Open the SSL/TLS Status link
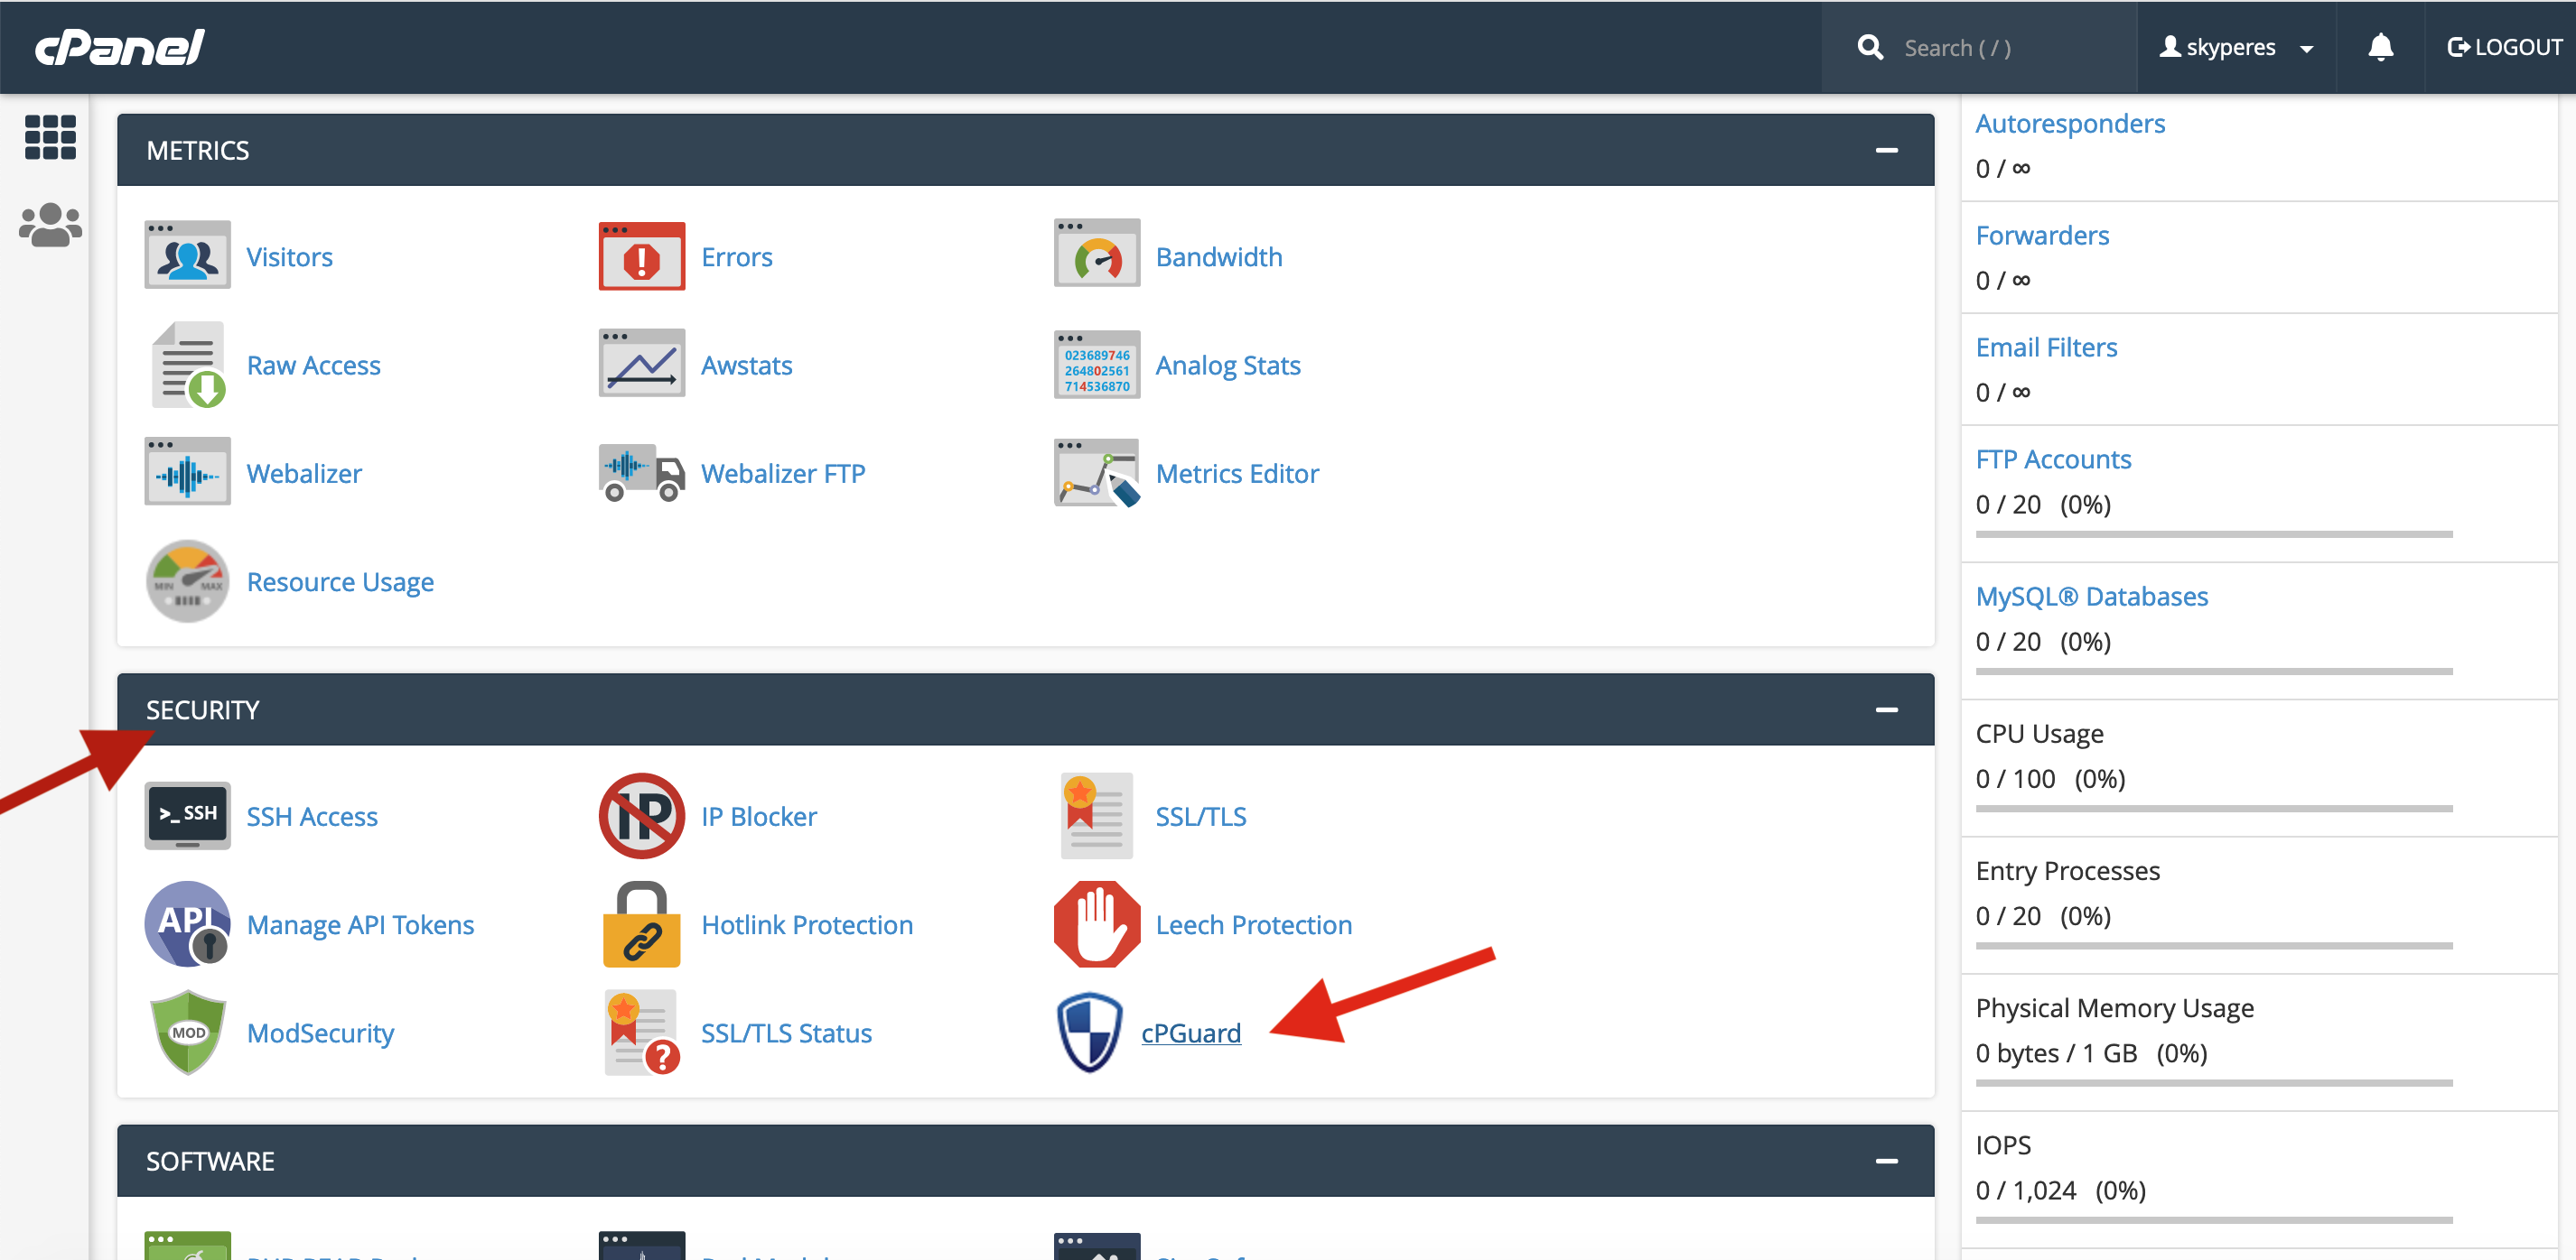Viewport: 2576px width, 1260px height. tap(786, 1033)
